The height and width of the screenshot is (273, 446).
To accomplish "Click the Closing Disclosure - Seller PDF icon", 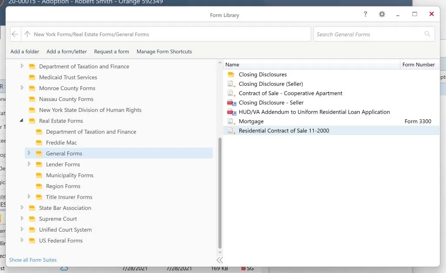I will pos(231,103).
